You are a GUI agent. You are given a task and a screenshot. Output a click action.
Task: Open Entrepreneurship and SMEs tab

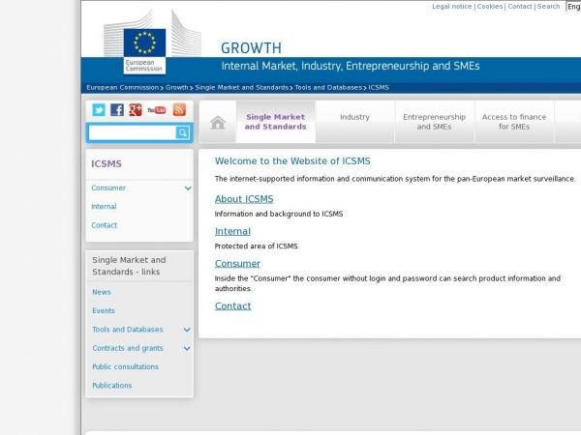(x=434, y=122)
